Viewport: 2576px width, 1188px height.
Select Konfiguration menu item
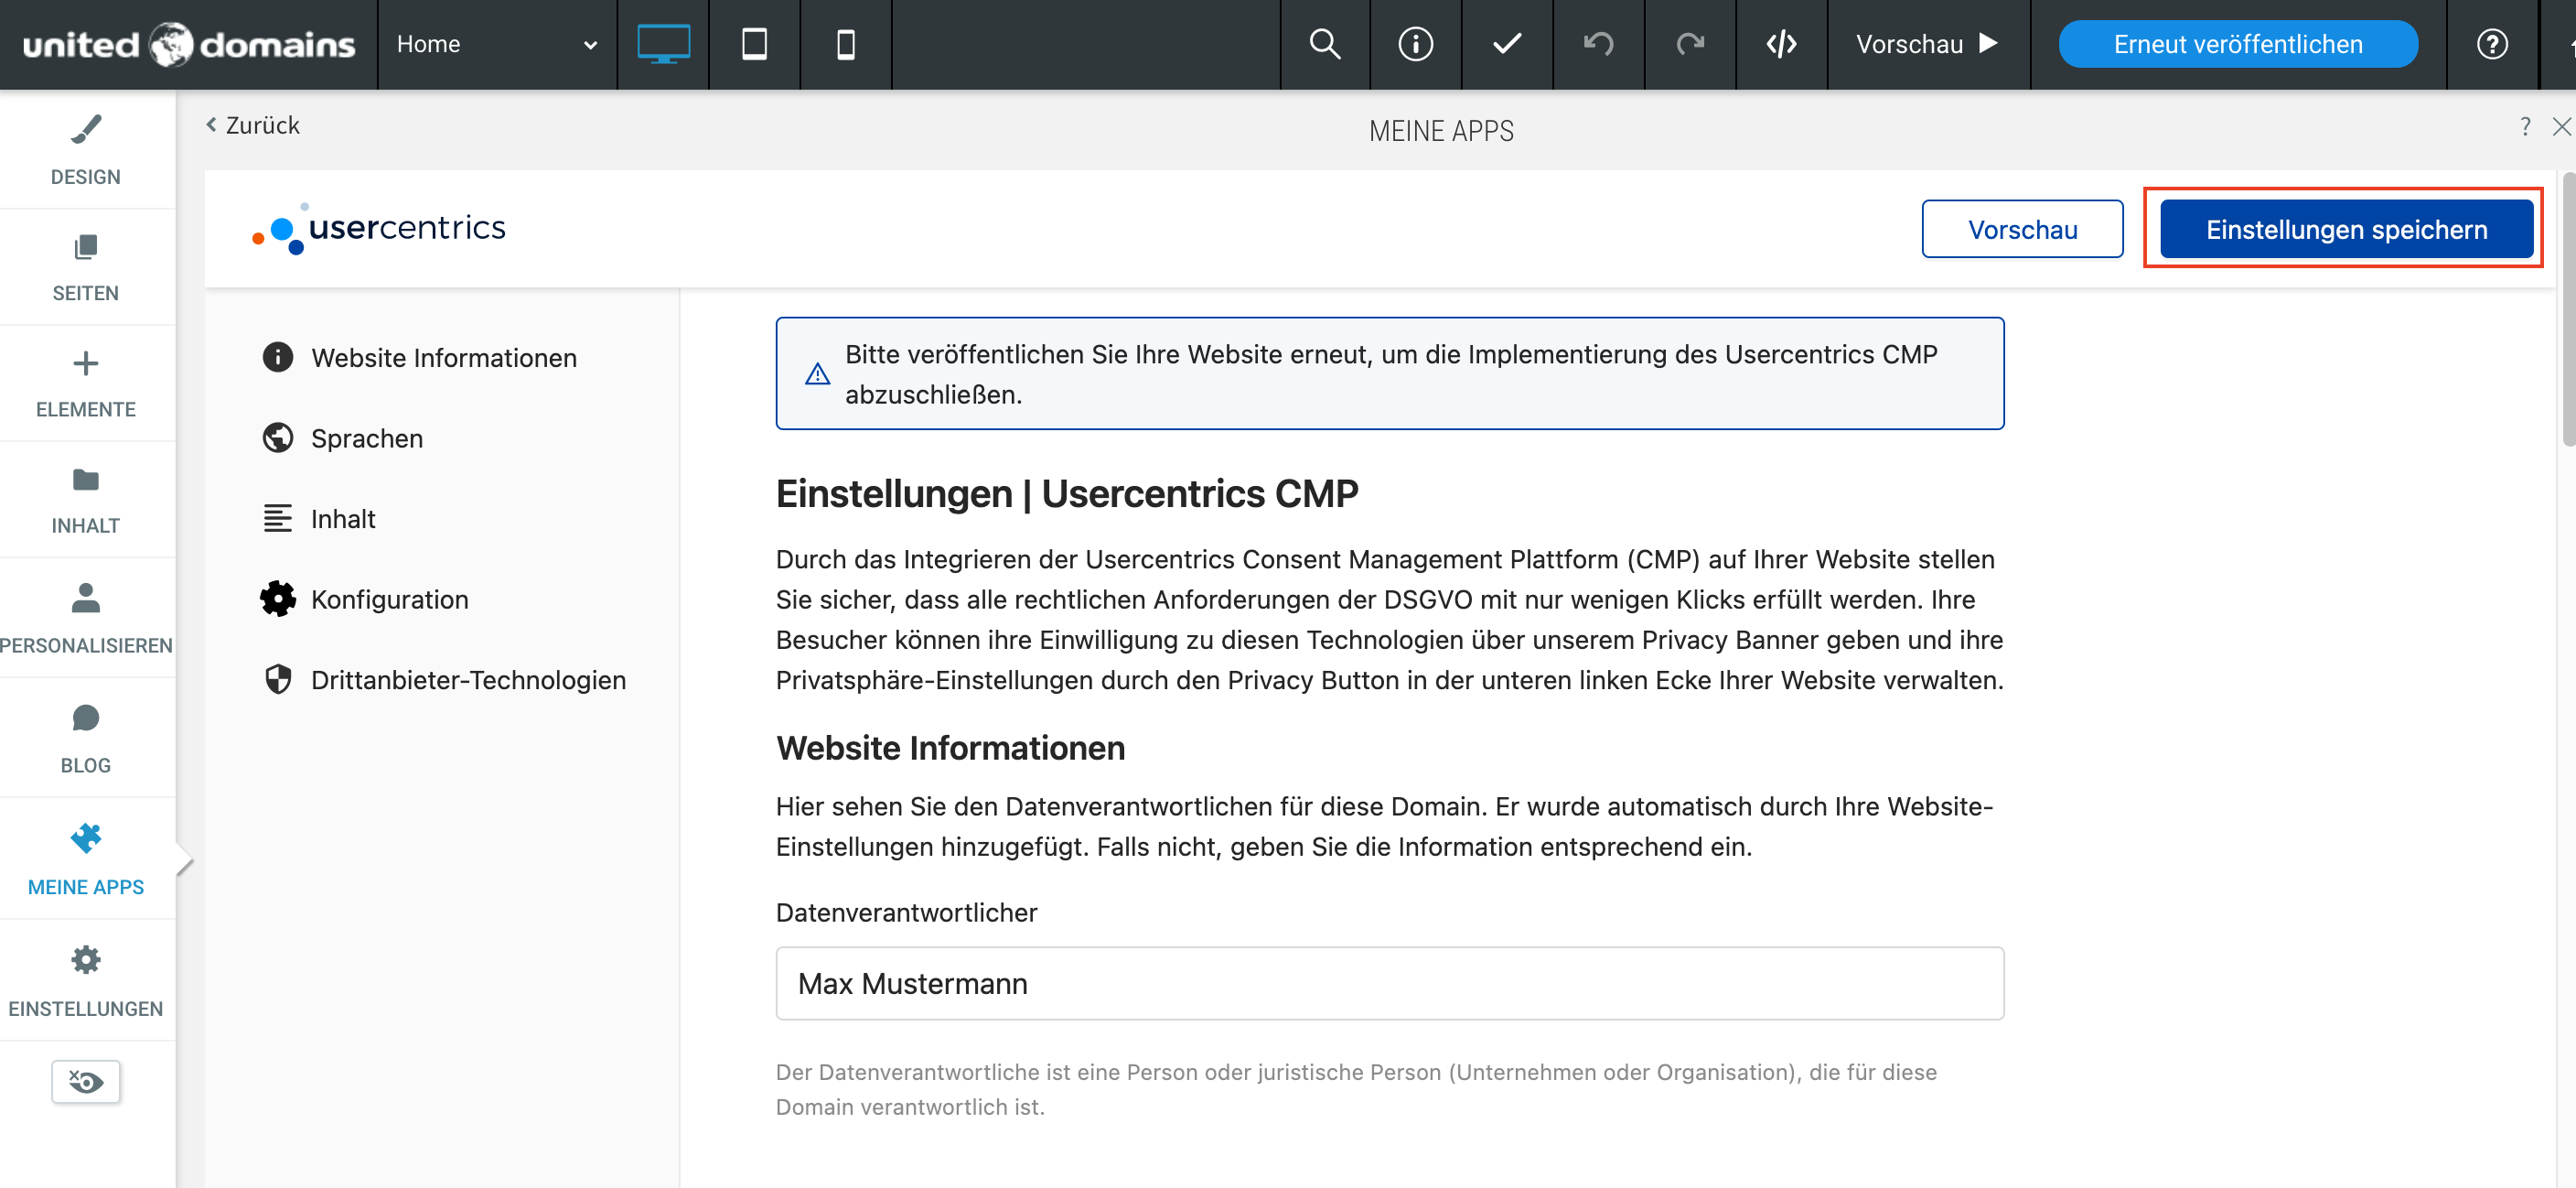pos(365,599)
